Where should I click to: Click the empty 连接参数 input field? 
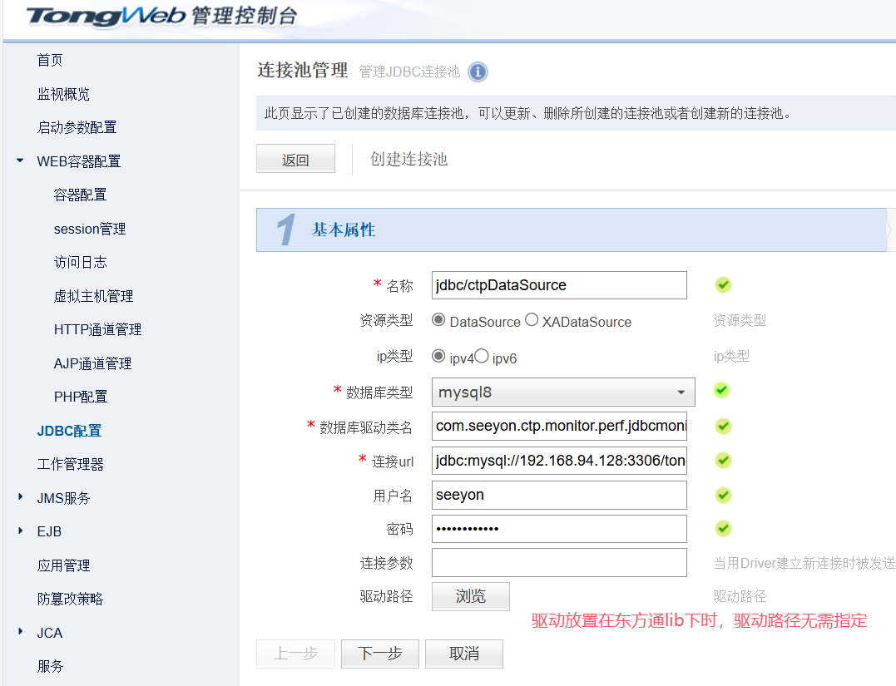click(x=559, y=563)
